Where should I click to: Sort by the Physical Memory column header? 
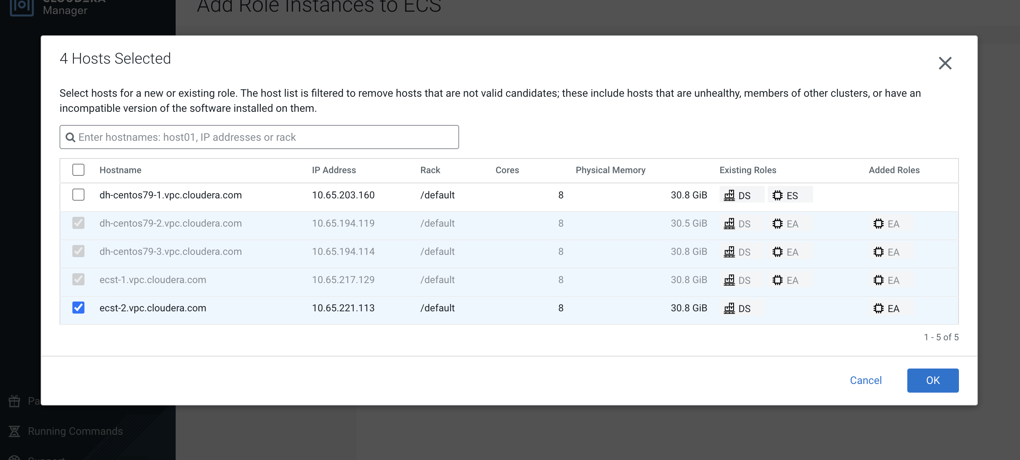click(x=610, y=170)
